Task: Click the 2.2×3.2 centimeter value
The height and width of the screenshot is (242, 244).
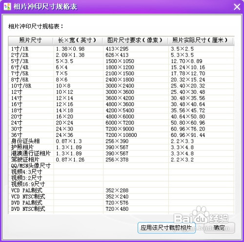Action: coord(182,159)
